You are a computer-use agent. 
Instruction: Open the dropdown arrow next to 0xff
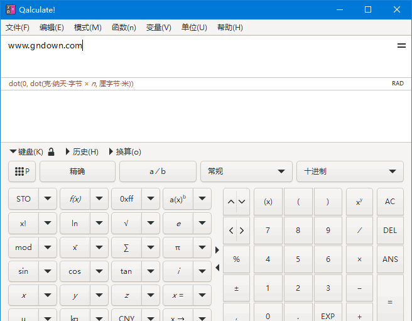[151, 199]
